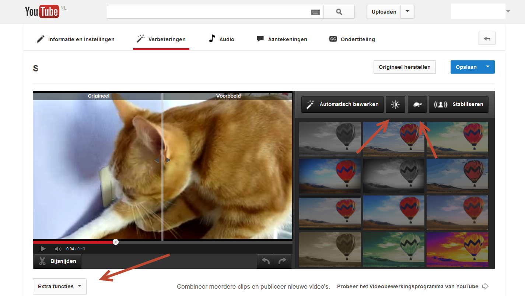
Task: Switch to the Audio tab
Action: click(x=221, y=39)
